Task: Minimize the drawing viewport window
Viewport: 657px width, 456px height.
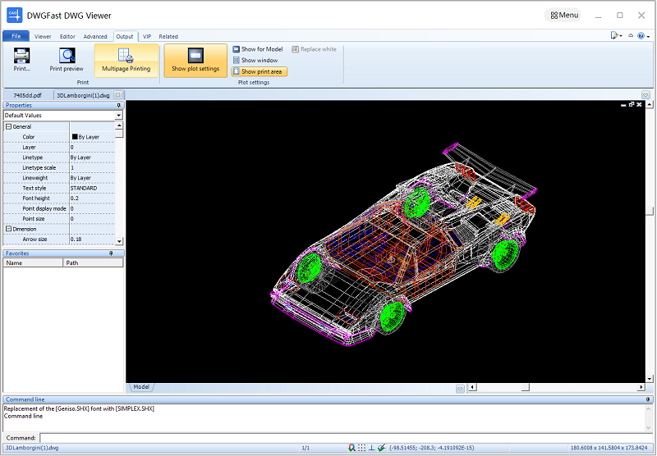Action: point(623,105)
